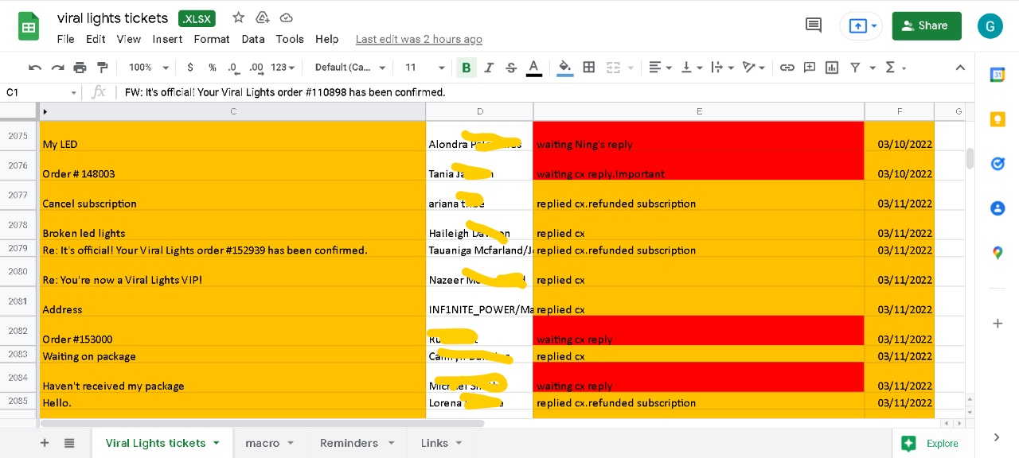Open Contacts in the side panel
Screen dimensions: 1019x458
(998, 208)
